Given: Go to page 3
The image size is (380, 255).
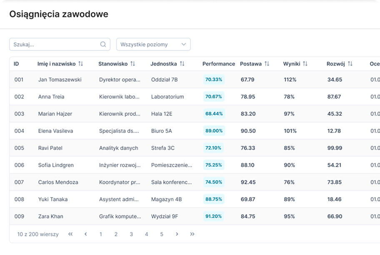Looking at the screenshot, I should point(131,235).
